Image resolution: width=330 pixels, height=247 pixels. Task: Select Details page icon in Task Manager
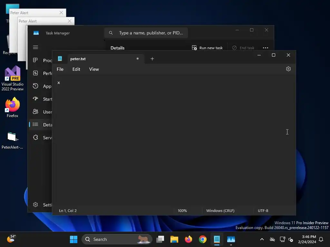click(35, 124)
